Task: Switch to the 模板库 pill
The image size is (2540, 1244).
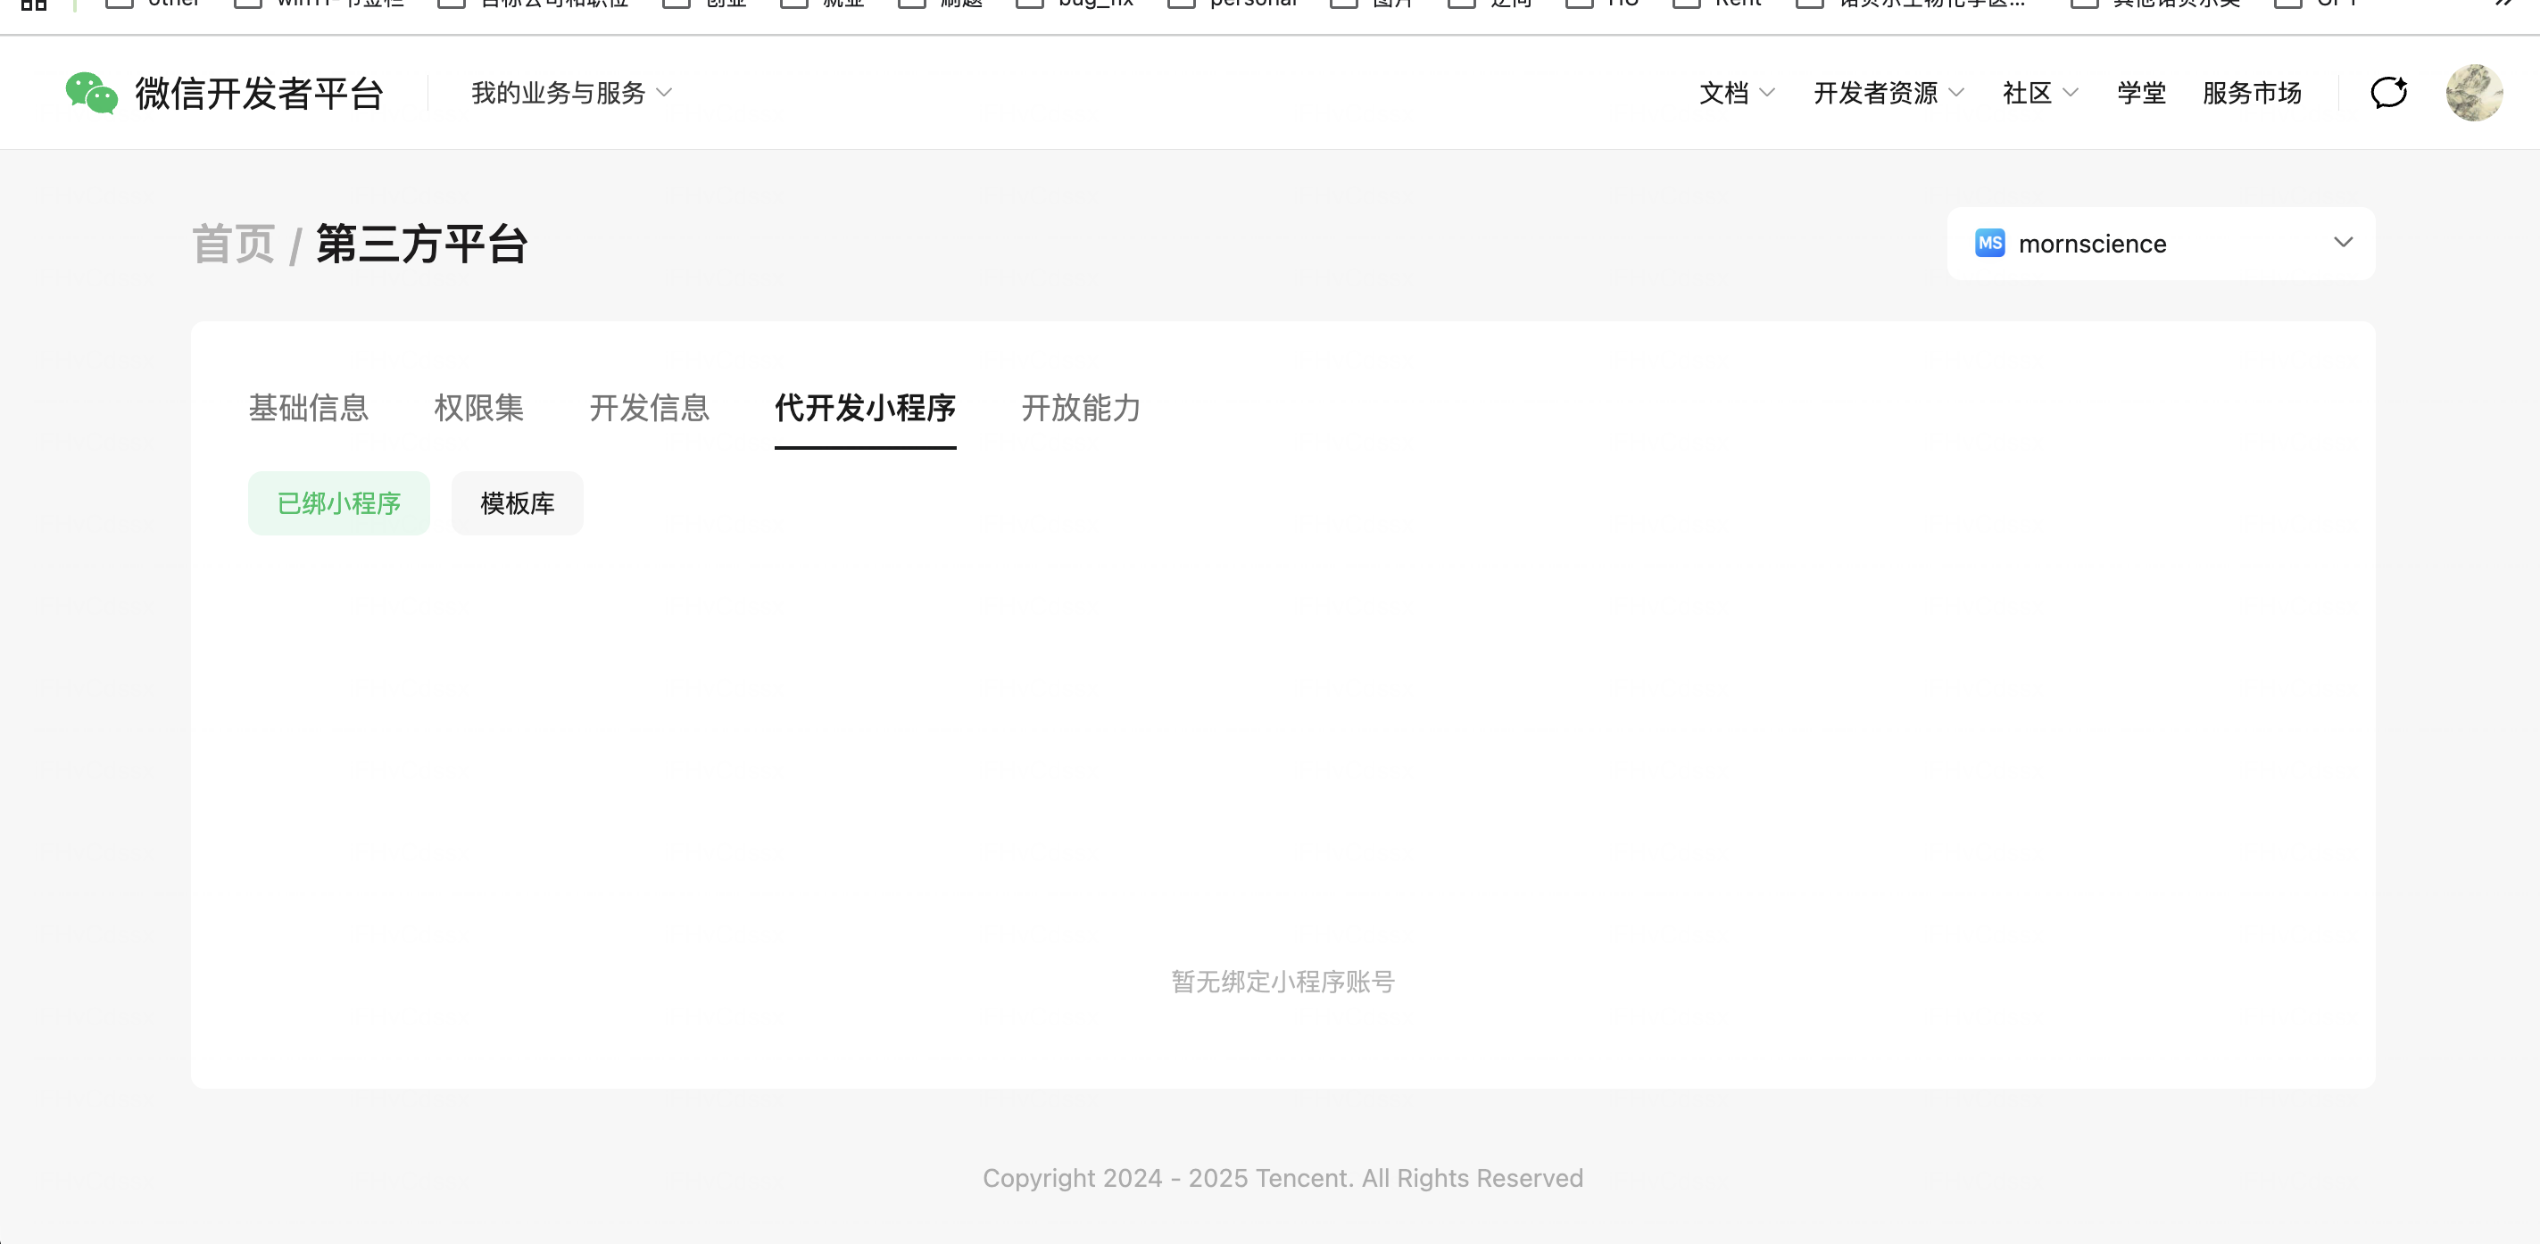Action: (x=517, y=503)
